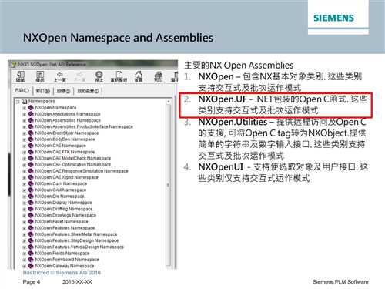Viewport: 385px width, 289px height.
Task: Switch to the 搜寻 (Search) tab
Action: pyautogui.click(x=63, y=91)
